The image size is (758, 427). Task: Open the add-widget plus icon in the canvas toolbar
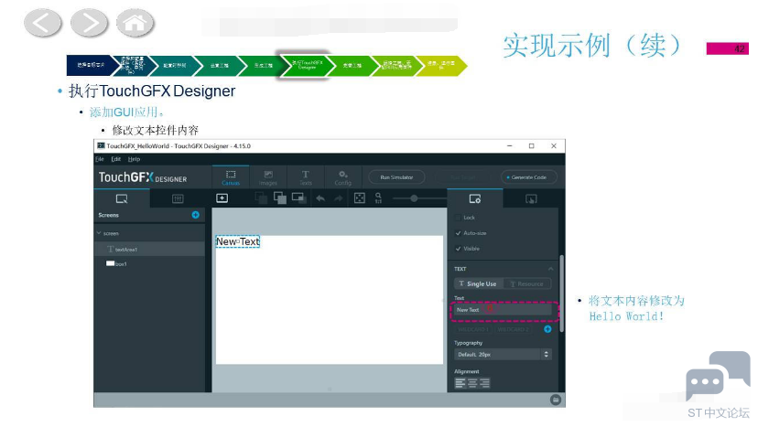point(222,198)
